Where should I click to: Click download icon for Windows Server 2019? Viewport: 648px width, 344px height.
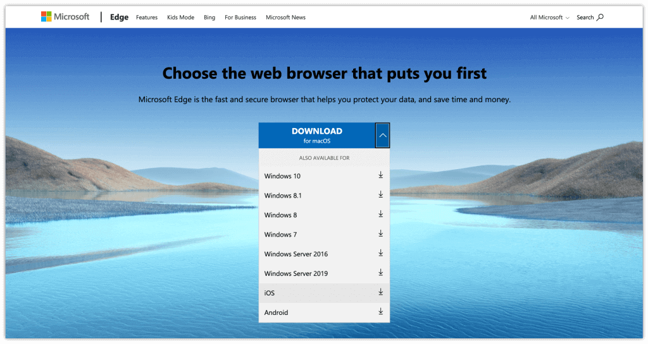coord(380,273)
